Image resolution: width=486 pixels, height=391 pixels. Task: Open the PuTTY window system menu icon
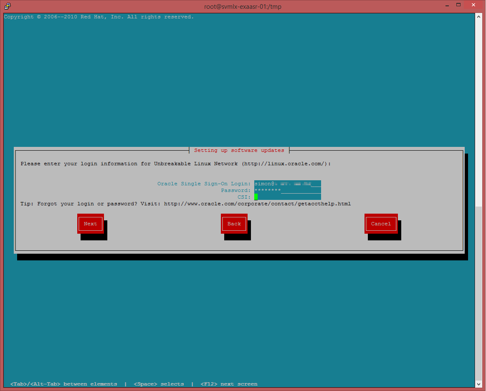tap(8, 6)
